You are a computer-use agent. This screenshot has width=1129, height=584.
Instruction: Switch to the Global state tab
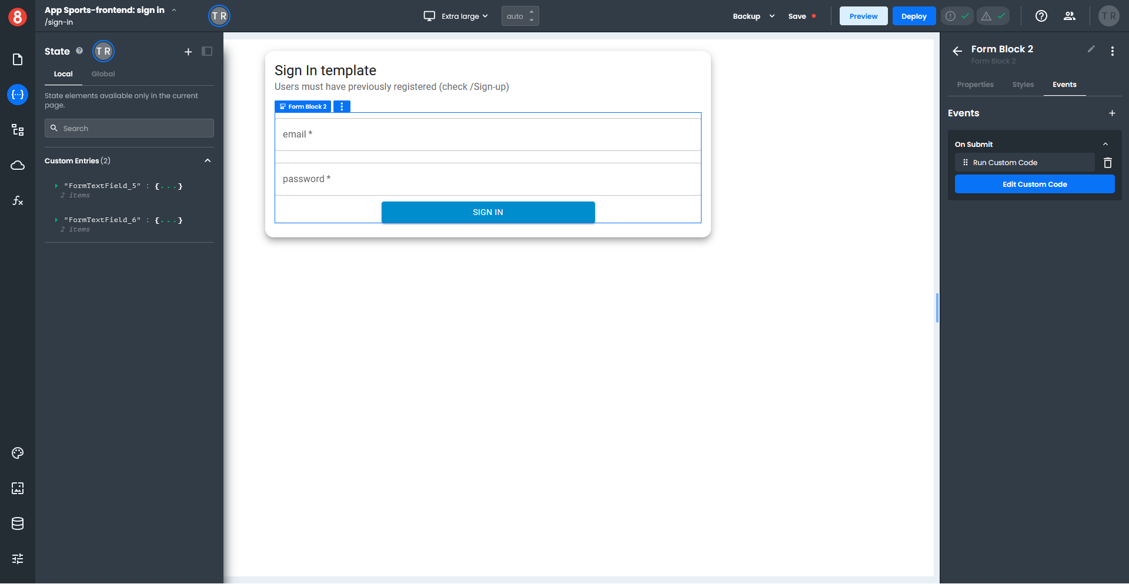point(103,74)
